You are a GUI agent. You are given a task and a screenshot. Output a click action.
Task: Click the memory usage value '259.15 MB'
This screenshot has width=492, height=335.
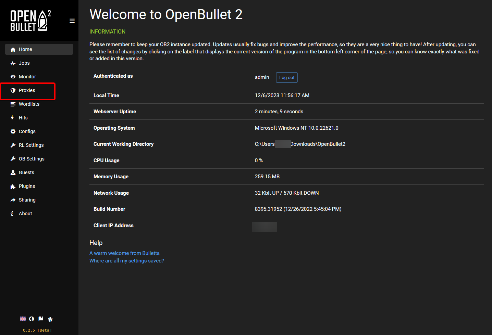pos(267,177)
